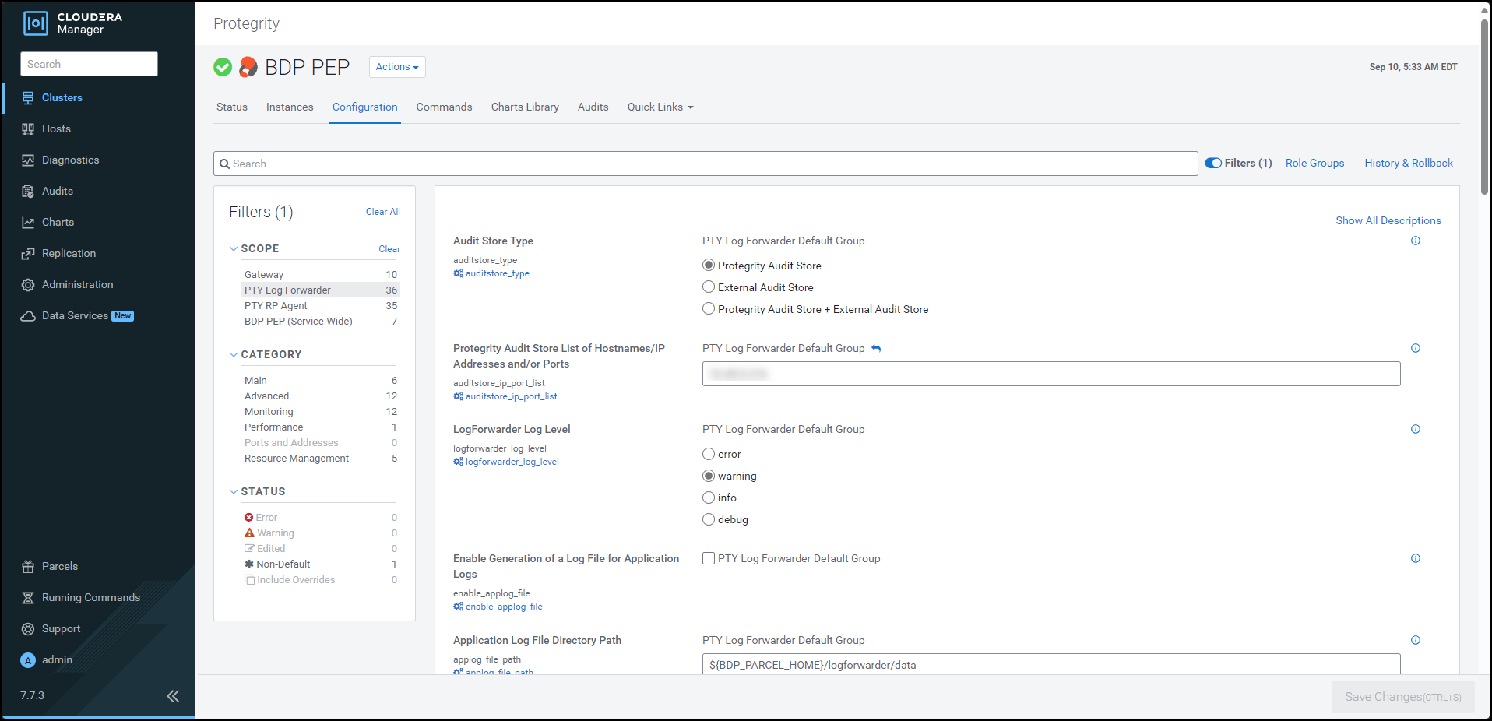Select the External Audit Store radio option
The width and height of the screenshot is (1492, 721).
coord(709,287)
